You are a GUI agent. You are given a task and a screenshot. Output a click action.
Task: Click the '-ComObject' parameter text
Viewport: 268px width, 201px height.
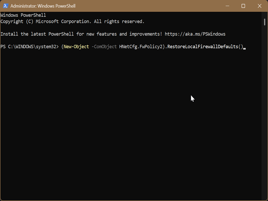104,47
